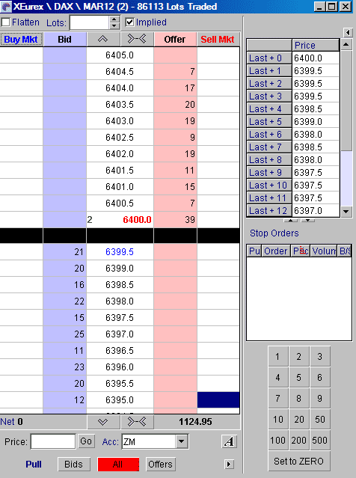This screenshot has height=478, width=356.
Task: Click the bottom double down-chevron scroll icon
Action: (102, 422)
